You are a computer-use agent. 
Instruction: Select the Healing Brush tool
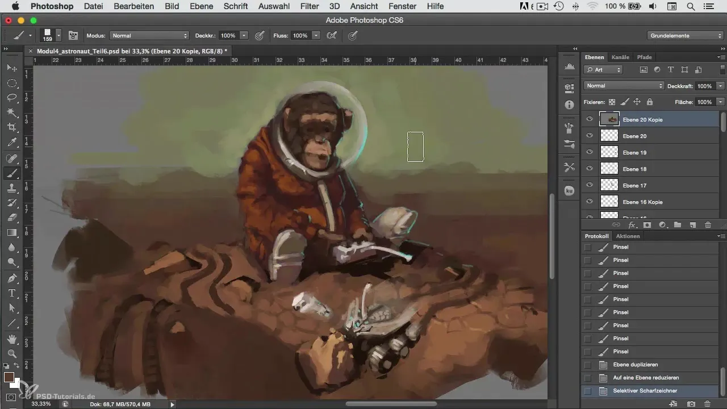(12, 158)
